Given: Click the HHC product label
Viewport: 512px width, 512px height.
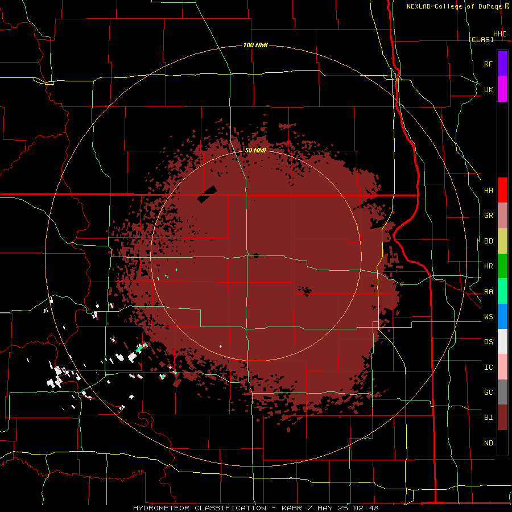Looking at the screenshot, I should (x=500, y=34).
